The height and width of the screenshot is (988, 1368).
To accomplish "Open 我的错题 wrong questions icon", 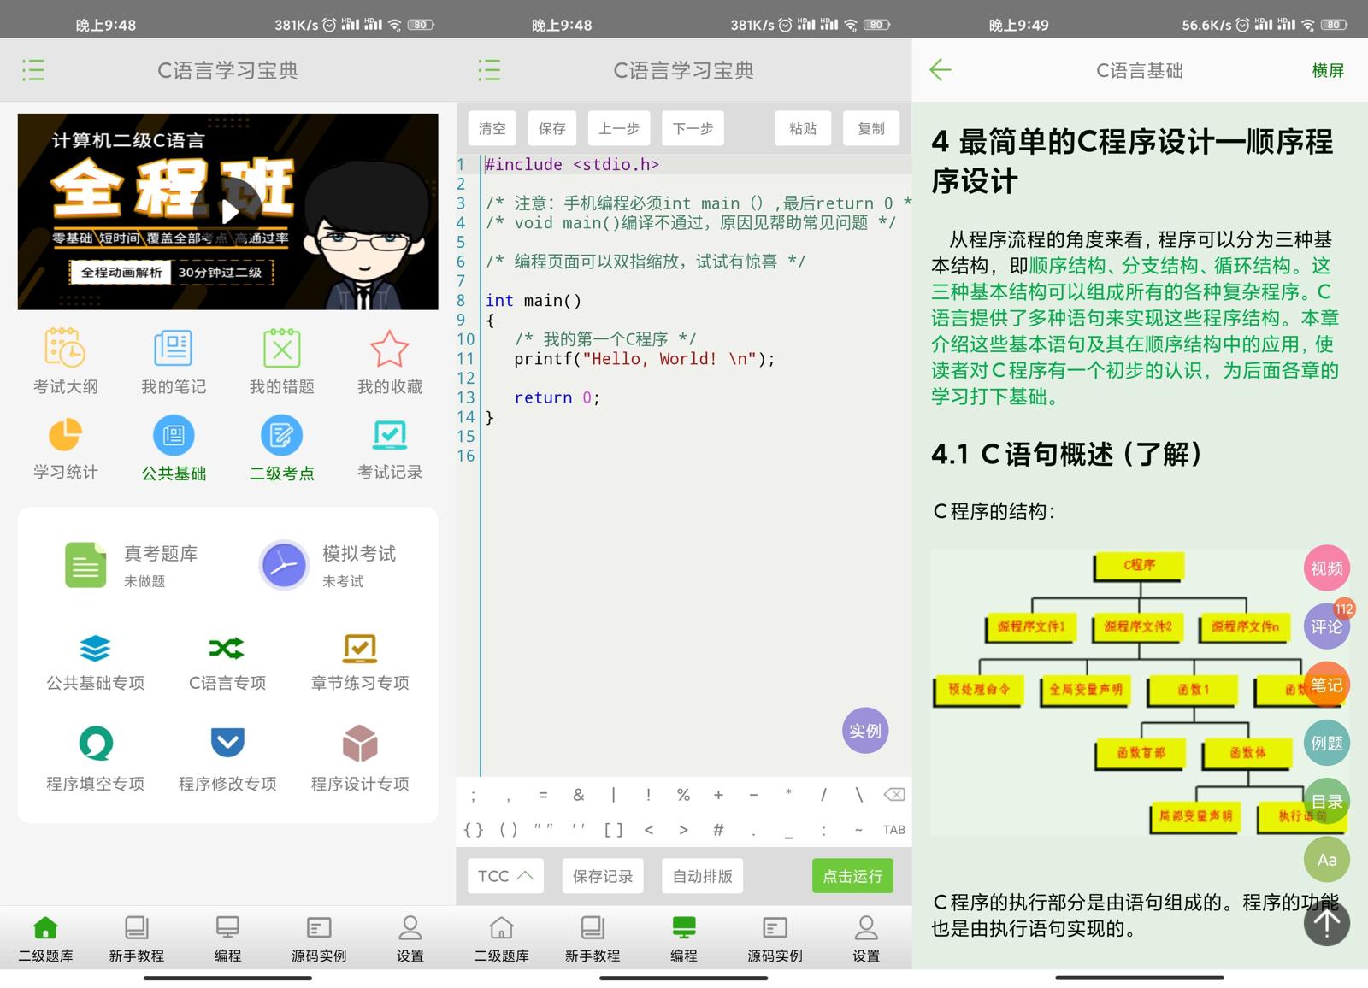I will click(281, 349).
